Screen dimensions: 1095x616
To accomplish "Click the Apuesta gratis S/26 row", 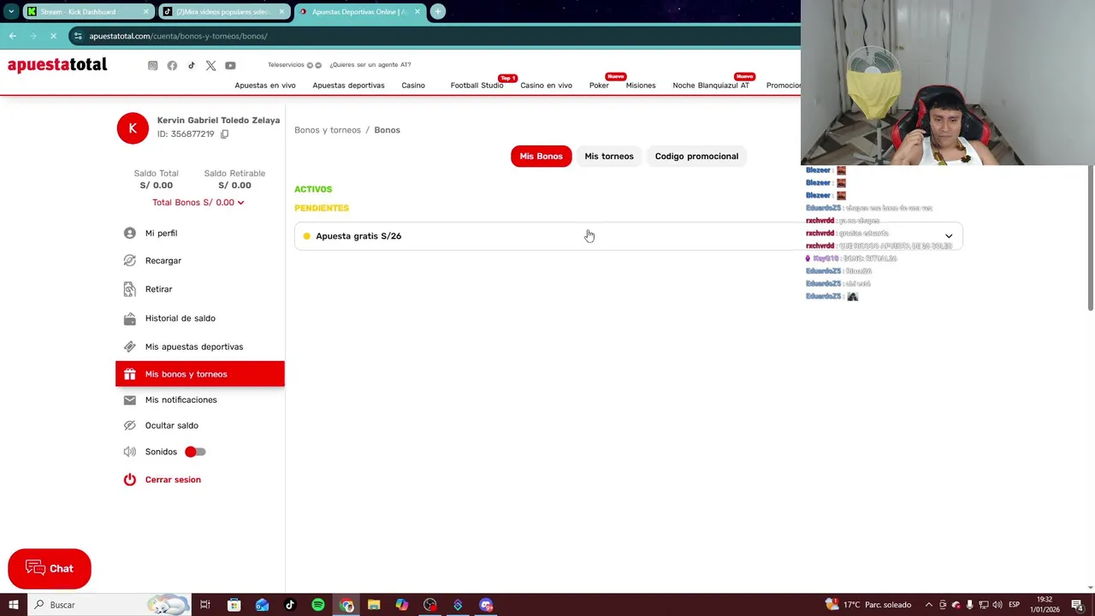I will (x=629, y=236).
